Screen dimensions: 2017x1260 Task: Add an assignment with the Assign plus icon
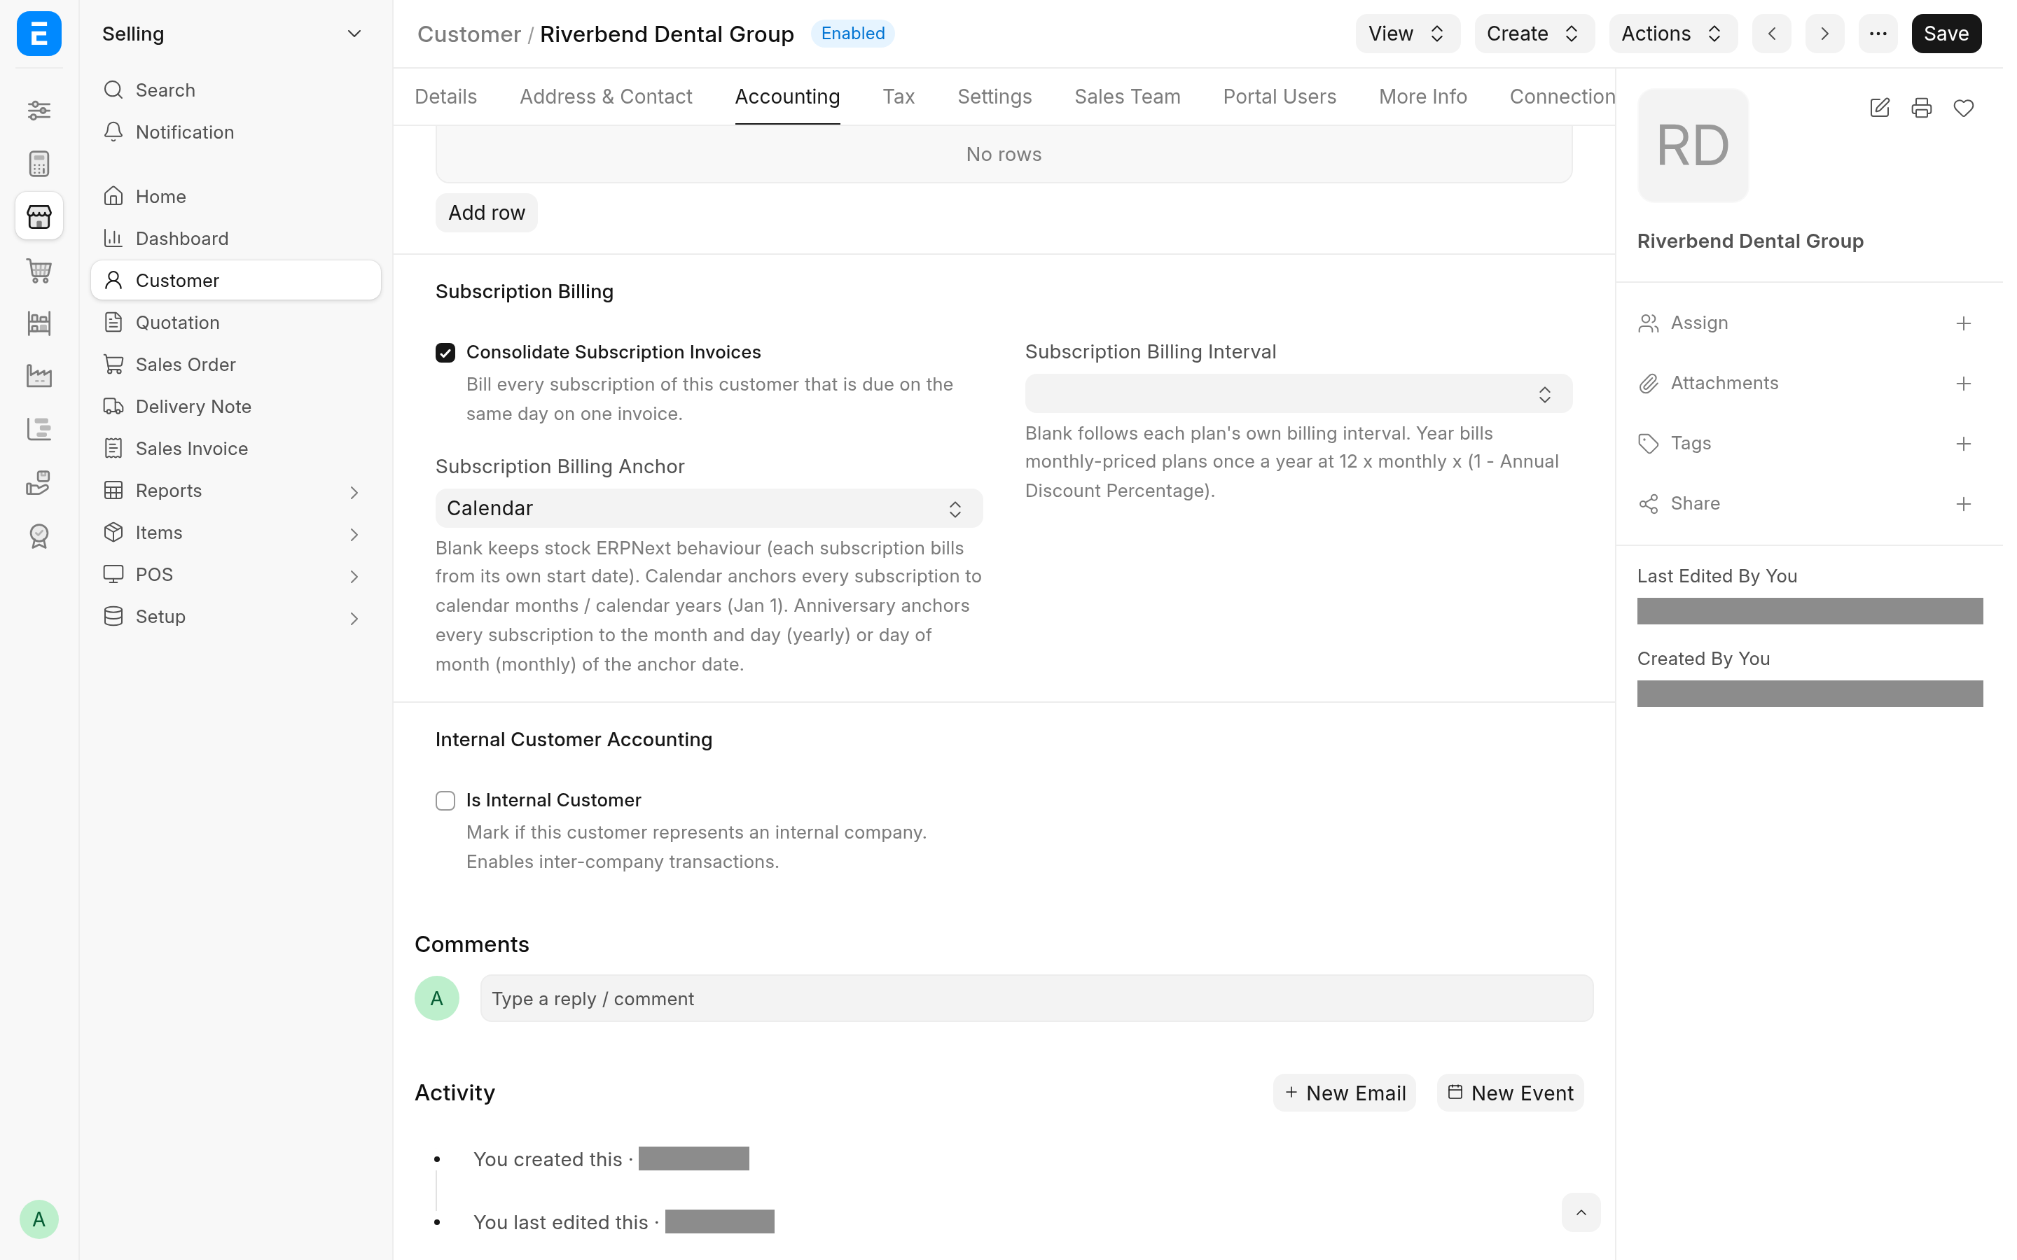pos(1963,323)
